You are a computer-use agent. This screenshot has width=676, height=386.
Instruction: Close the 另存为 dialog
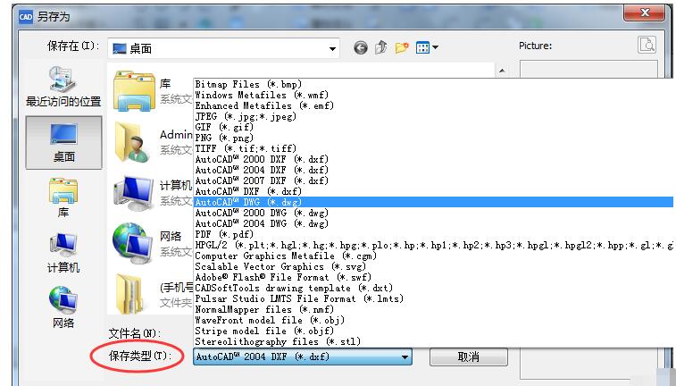pyautogui.click(x=644, y=13)
